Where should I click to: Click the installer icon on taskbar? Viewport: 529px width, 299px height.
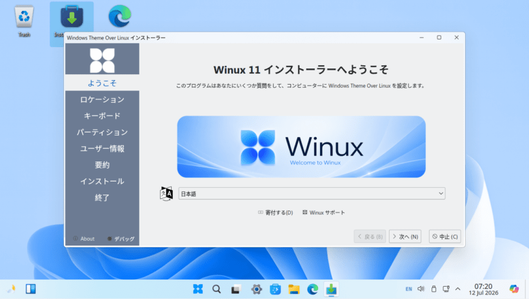tap(332, 289)
